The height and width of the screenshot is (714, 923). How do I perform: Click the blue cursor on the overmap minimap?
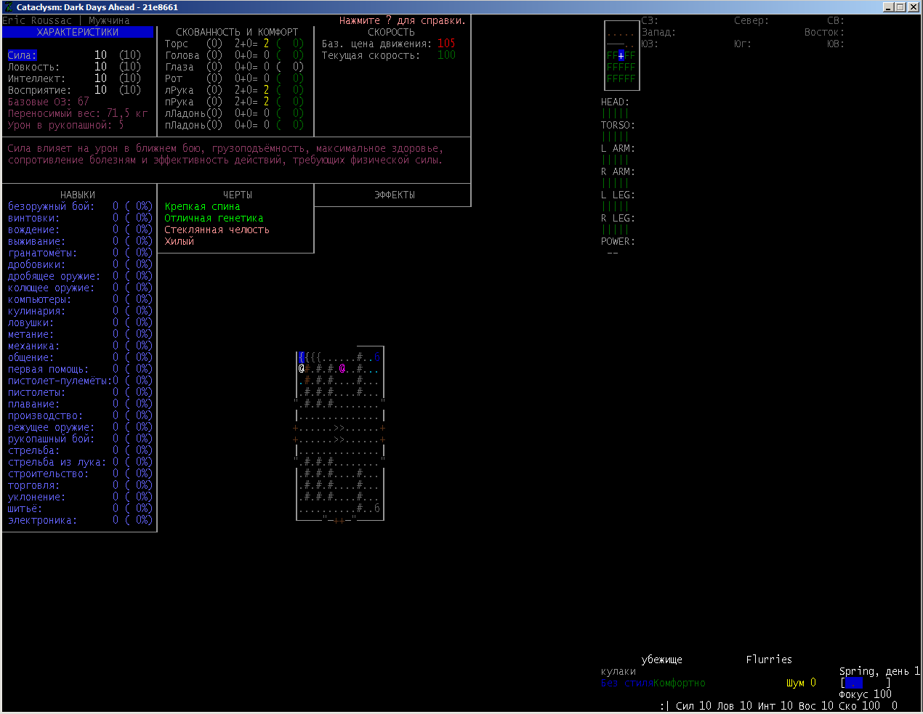621,55
